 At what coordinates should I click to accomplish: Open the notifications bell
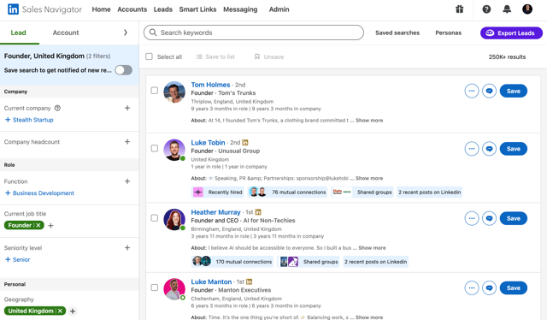[x=507, y=9]
